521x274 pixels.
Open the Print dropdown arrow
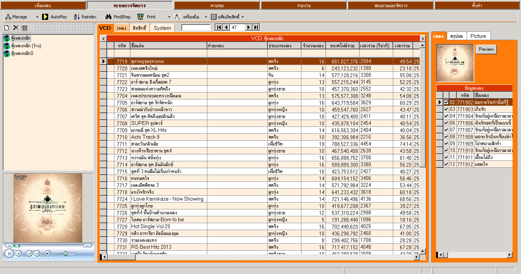tap(169, 17)
